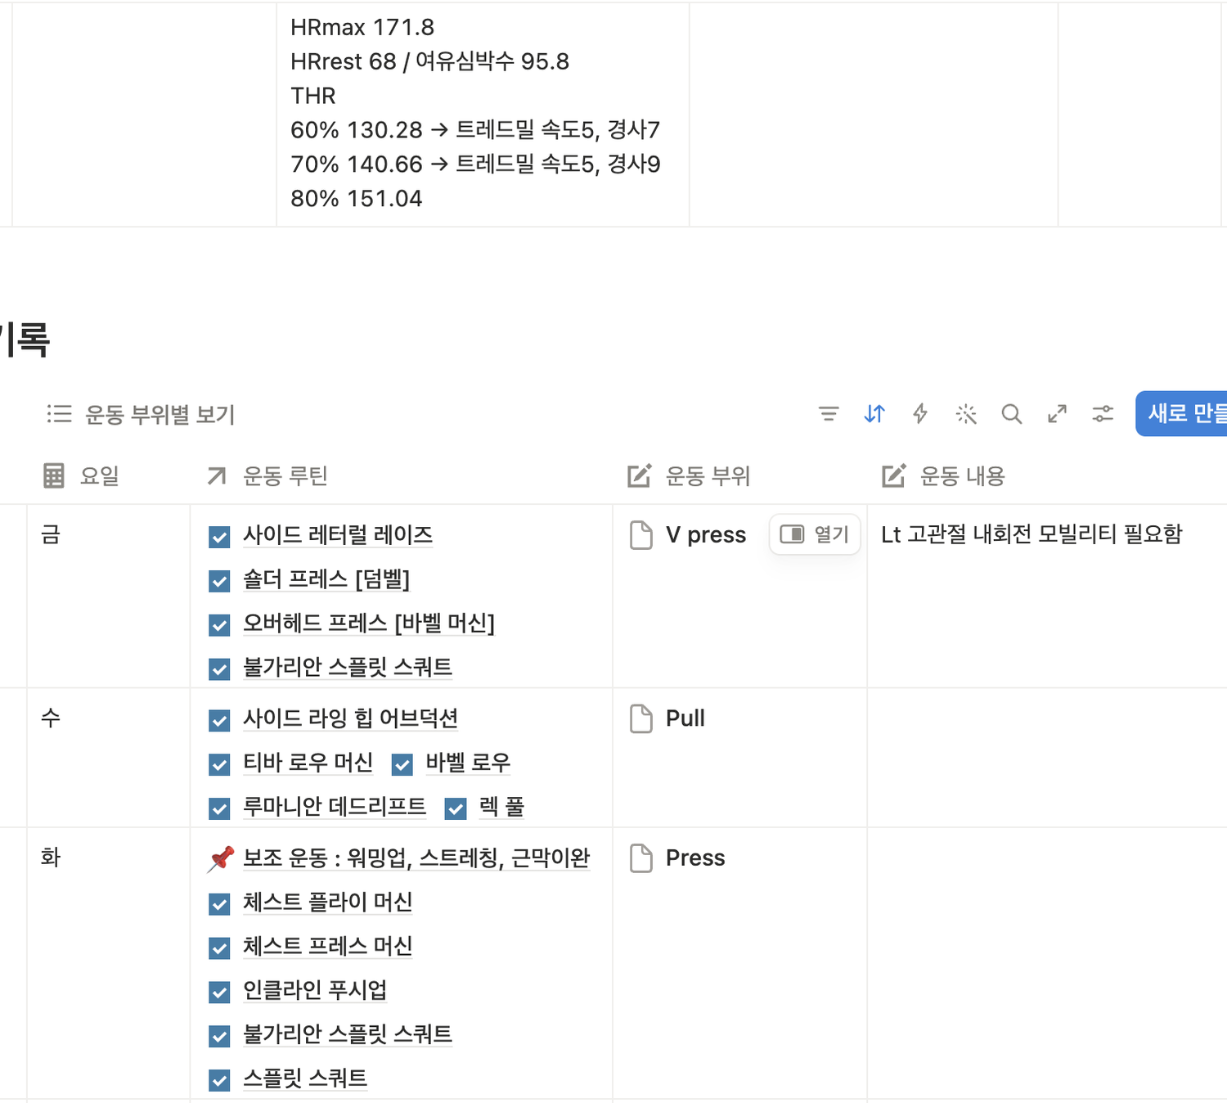The image size is (1227, 1103).
Task: Expand database to full page icon
Action: click(1058, 414)
